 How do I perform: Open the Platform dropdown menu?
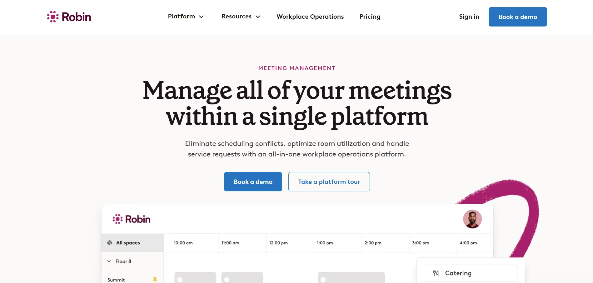(186, 17)
